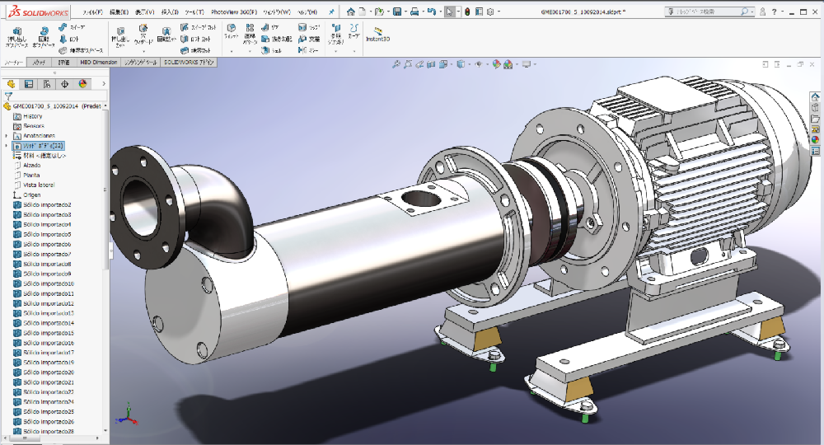Click the Save icon in top toolbar

[397, 12]
